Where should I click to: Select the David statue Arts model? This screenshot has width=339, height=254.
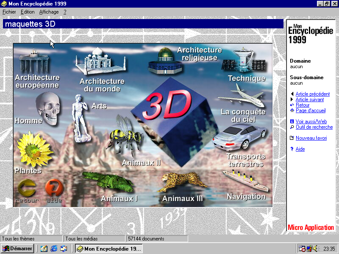(x=81, y=118)
